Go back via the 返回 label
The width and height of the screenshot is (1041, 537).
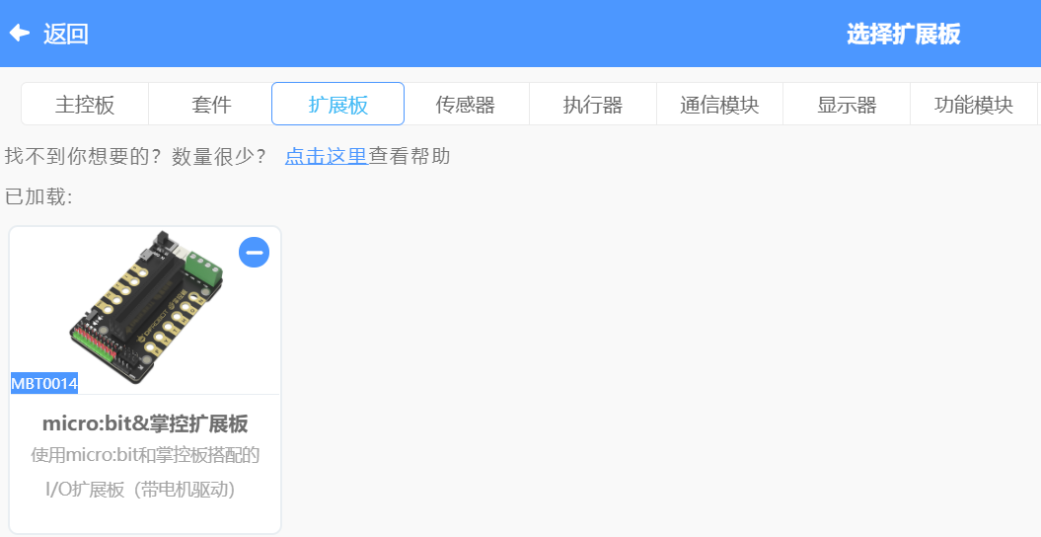(x=66, y=34)
